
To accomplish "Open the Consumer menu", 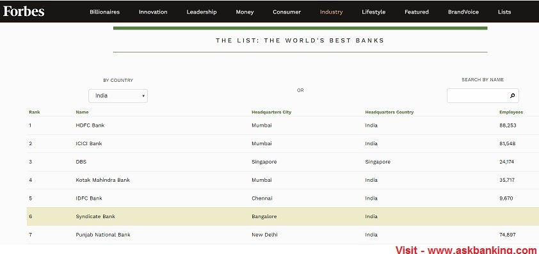I will 287,12.
